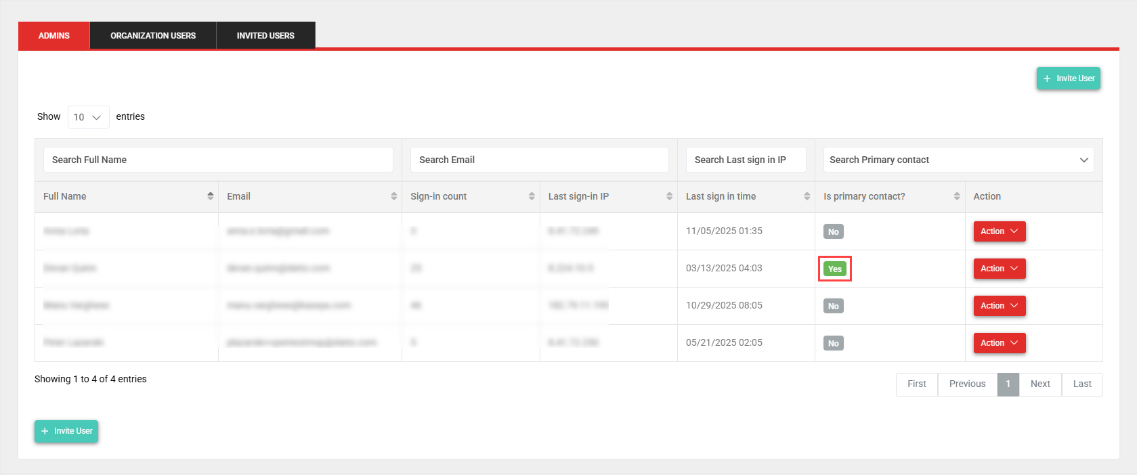Click sort arrows in Email column header
1137x475 pixels.
(x=393, y=196)
